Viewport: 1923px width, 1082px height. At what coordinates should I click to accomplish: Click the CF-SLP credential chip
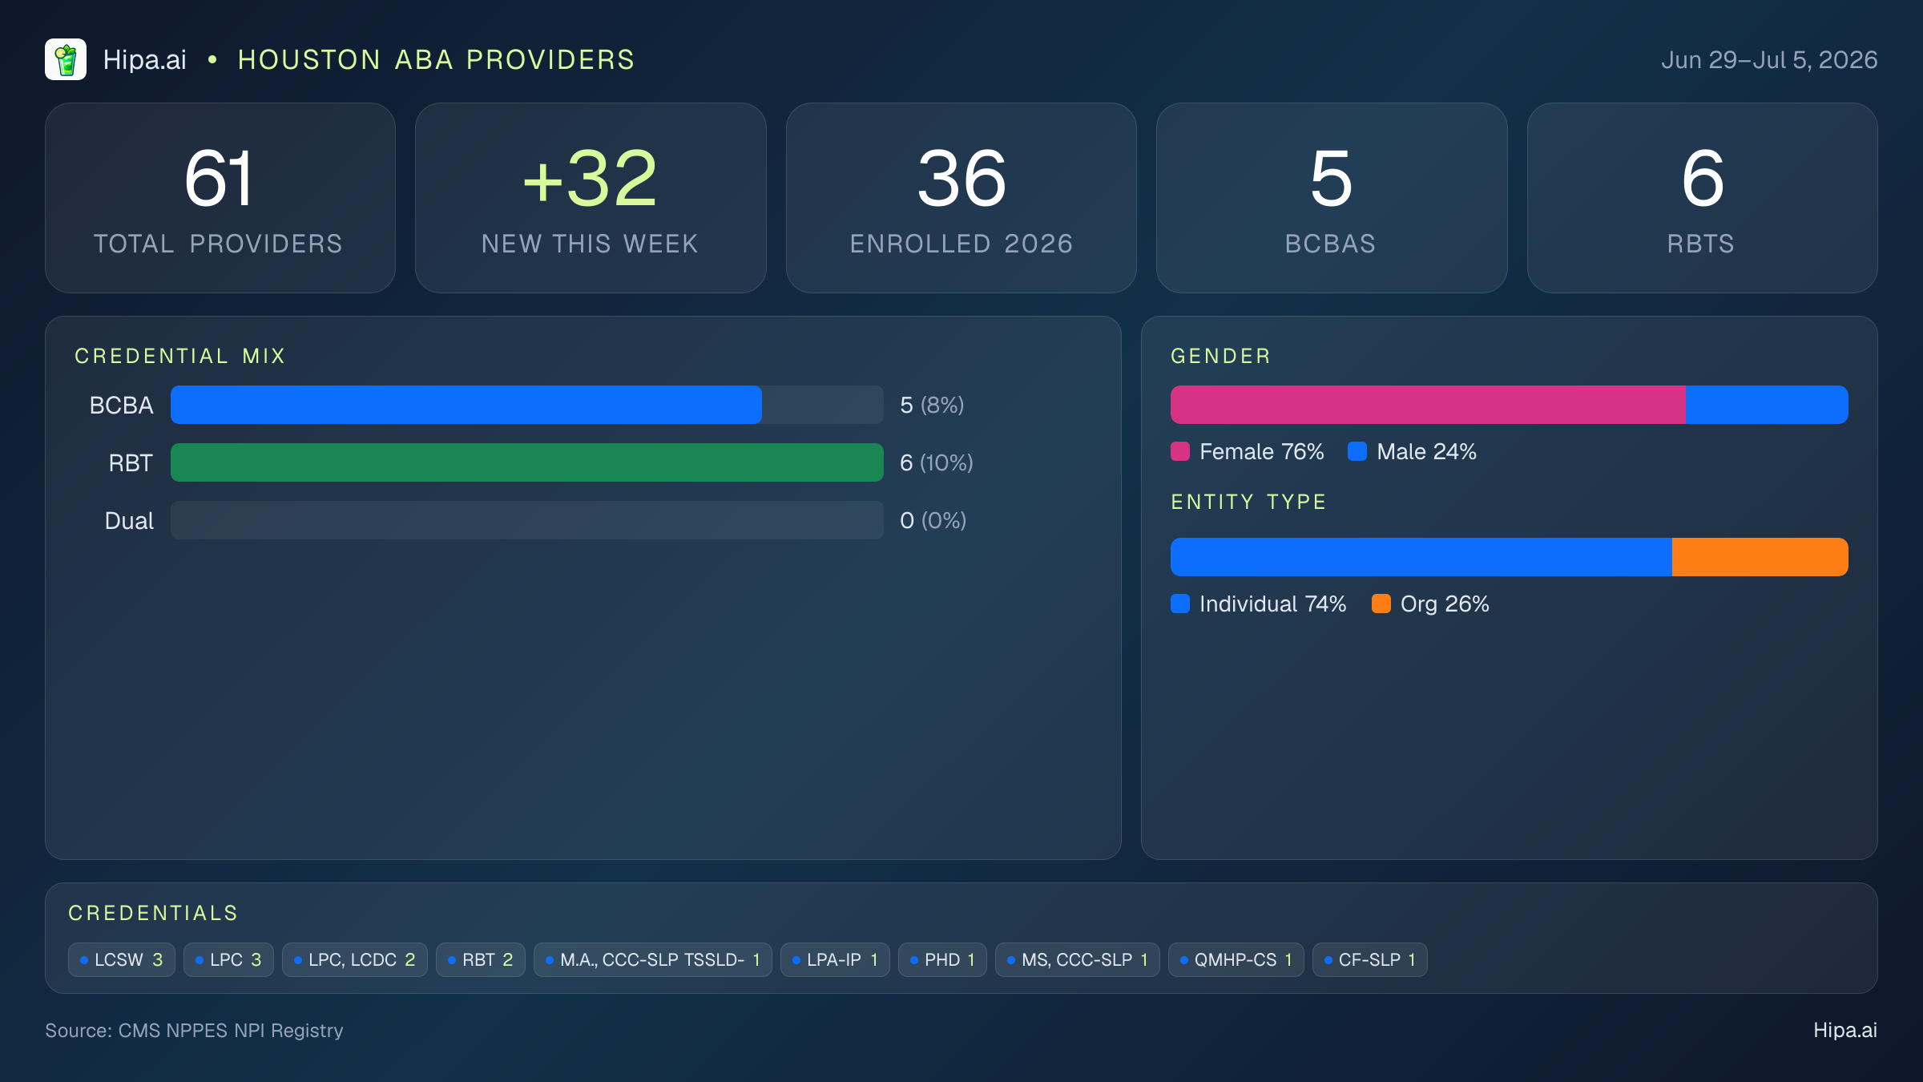click(x=1370, y=959)
